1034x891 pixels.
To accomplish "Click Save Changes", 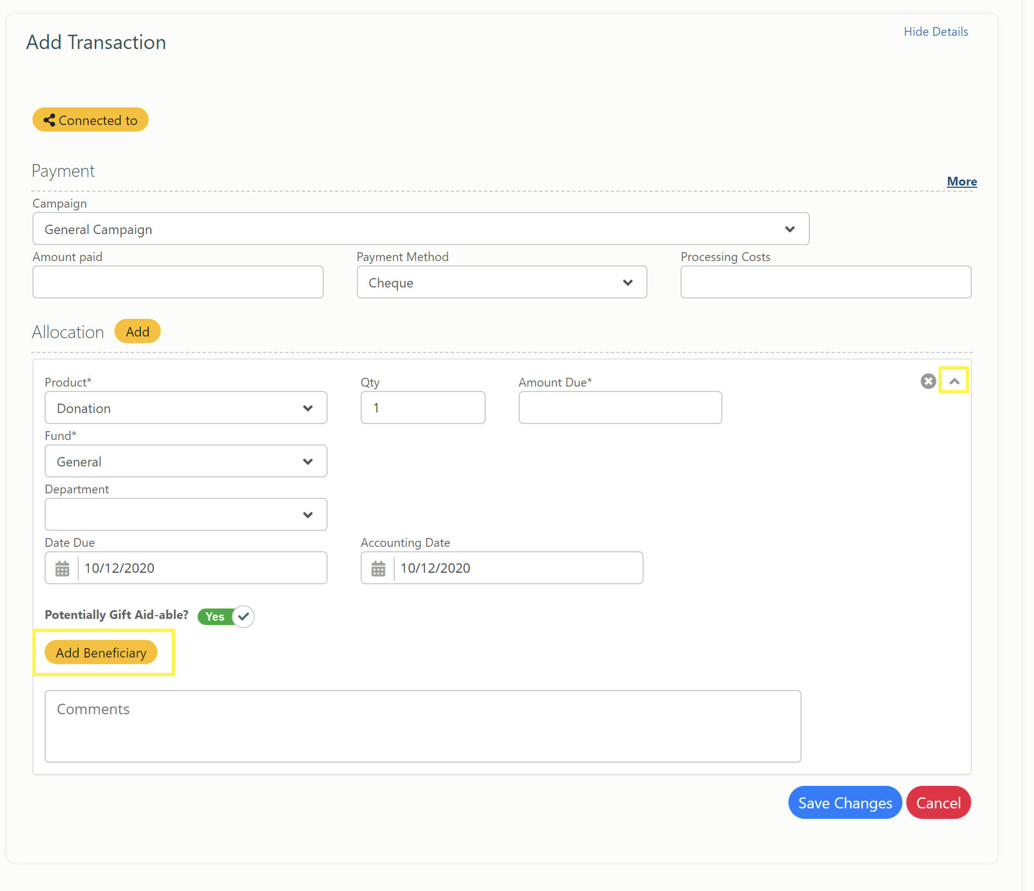I will [x=845, y=803].
